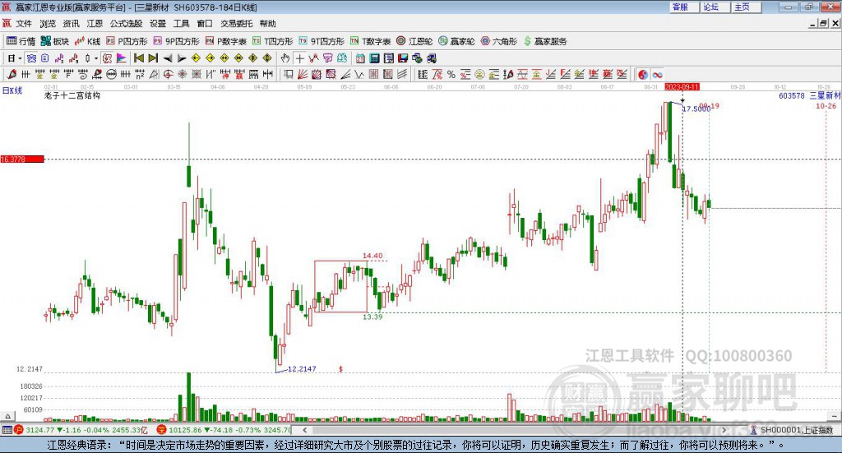This screenshot has height=453, width=842.
Task: Click the V-wave line drawing icon
Action: pyautogui.click(x=359, y=74)
